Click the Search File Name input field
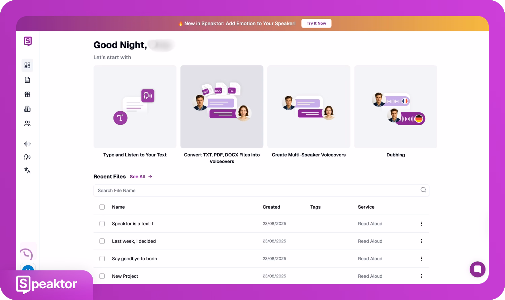This screenshot has width=505, height=300. click(x=256, y=190)
